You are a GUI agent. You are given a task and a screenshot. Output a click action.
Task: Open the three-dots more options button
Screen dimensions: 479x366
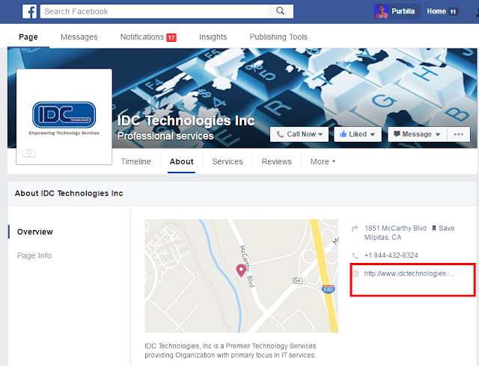point(459,134)
